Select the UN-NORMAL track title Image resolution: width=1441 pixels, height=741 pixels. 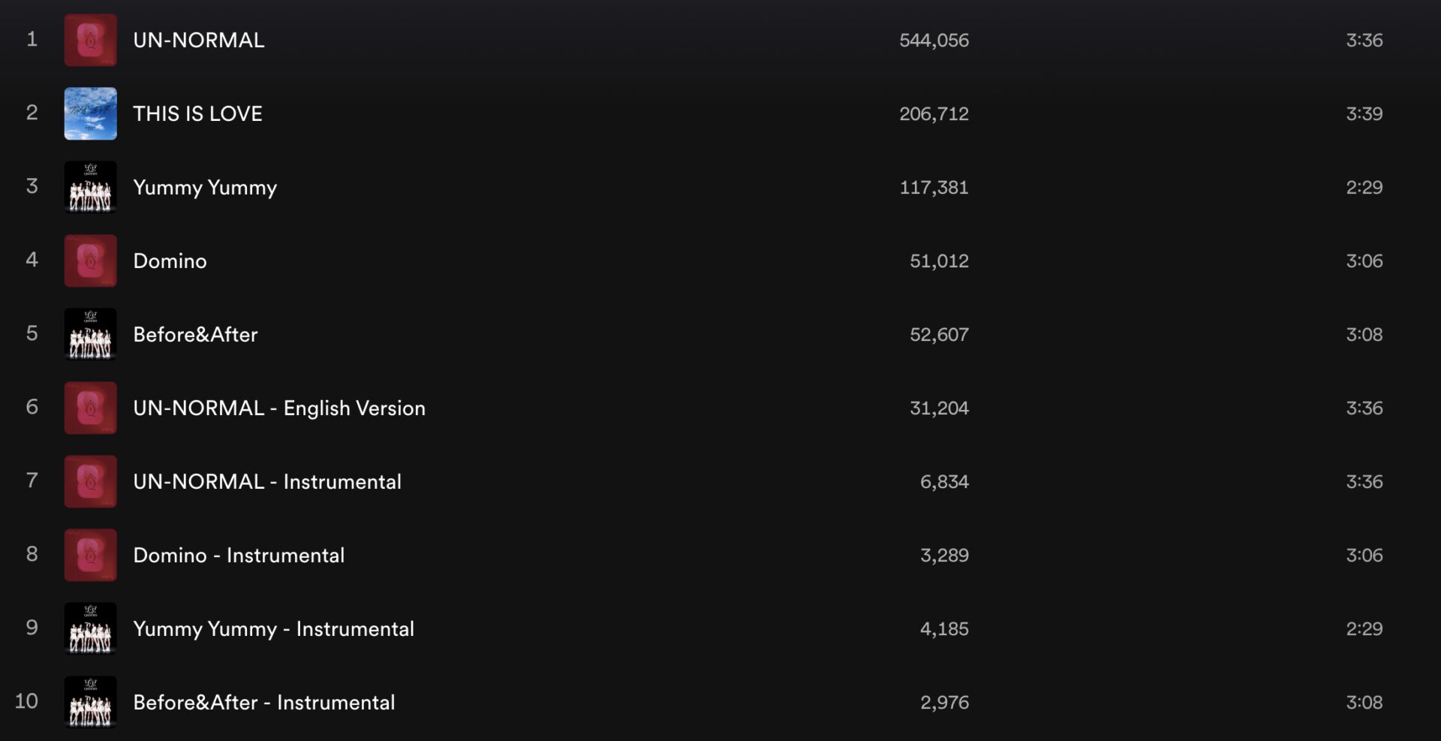(x=198, y=40)
